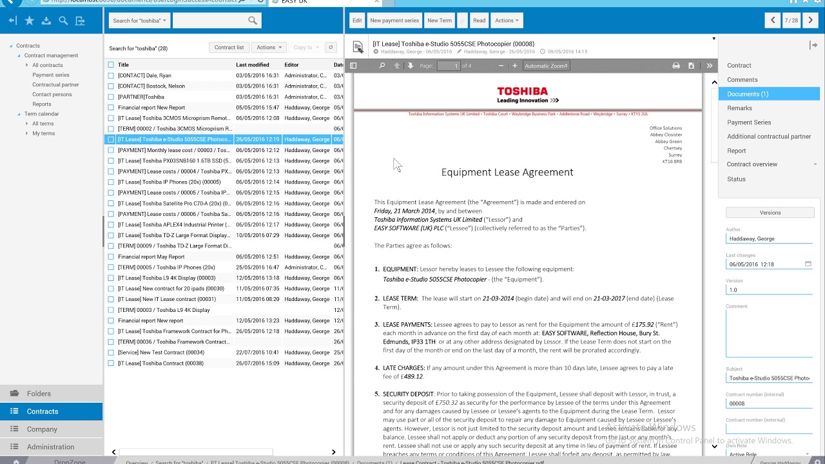Click the download tray icon in sidebar header
Screen dimensions: 825x464
click(46, 21)
